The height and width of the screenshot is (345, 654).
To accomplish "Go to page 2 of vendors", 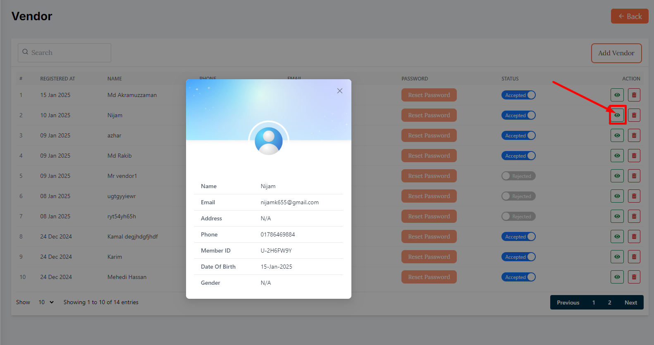I will point(609,302).
